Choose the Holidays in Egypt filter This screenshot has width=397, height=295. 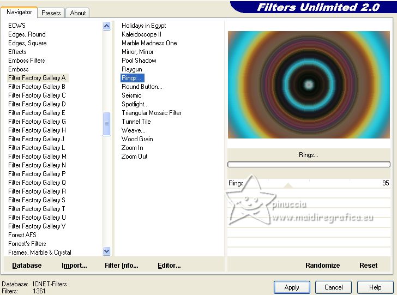click(144, 25)
